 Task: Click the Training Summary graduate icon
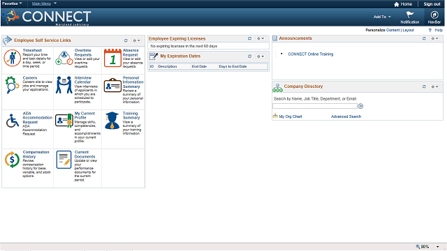[x=112, y=121]
